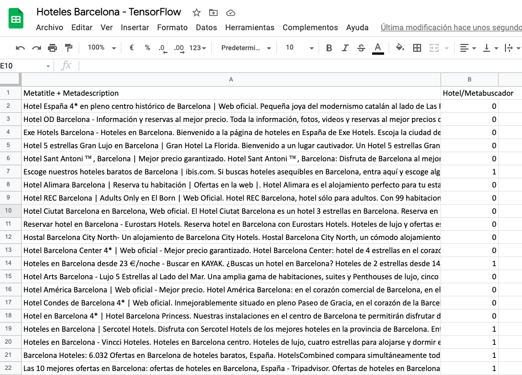Select the Hotel OD Barcelona cell
The image size is (522, 375).
click(x=231, y=119)
